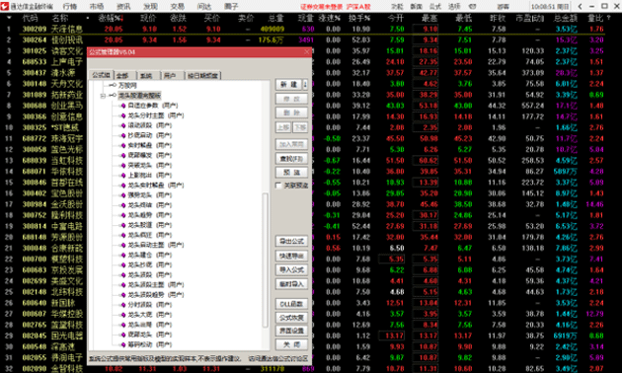This screenshot has height=373, width=622.
Task: Click the 导入公式 button
Action: click(x=291, y=270)
